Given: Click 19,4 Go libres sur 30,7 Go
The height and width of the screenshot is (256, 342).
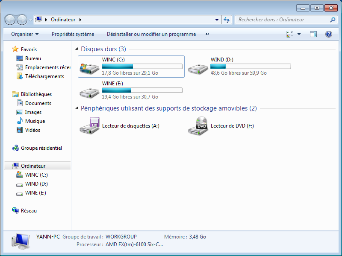Looking at the screenshot, I should point(130,97).
